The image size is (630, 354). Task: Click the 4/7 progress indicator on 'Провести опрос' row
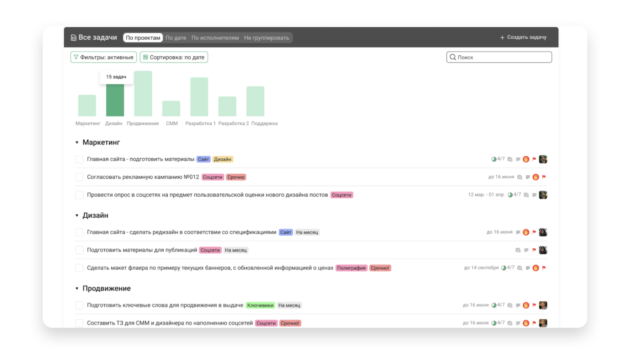click(x=514, y=195)
